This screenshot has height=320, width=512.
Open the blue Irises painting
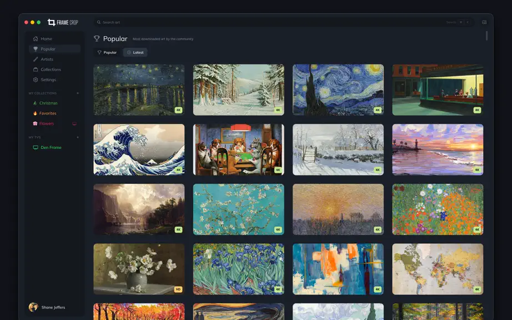[239, 269]
